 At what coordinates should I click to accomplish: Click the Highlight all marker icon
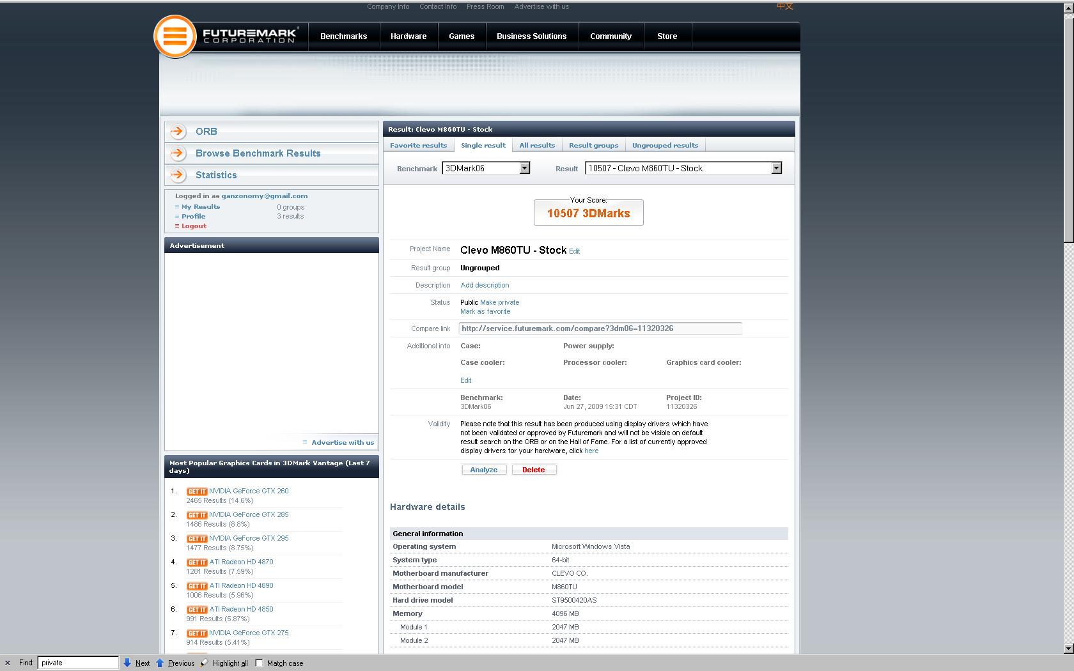204,663
